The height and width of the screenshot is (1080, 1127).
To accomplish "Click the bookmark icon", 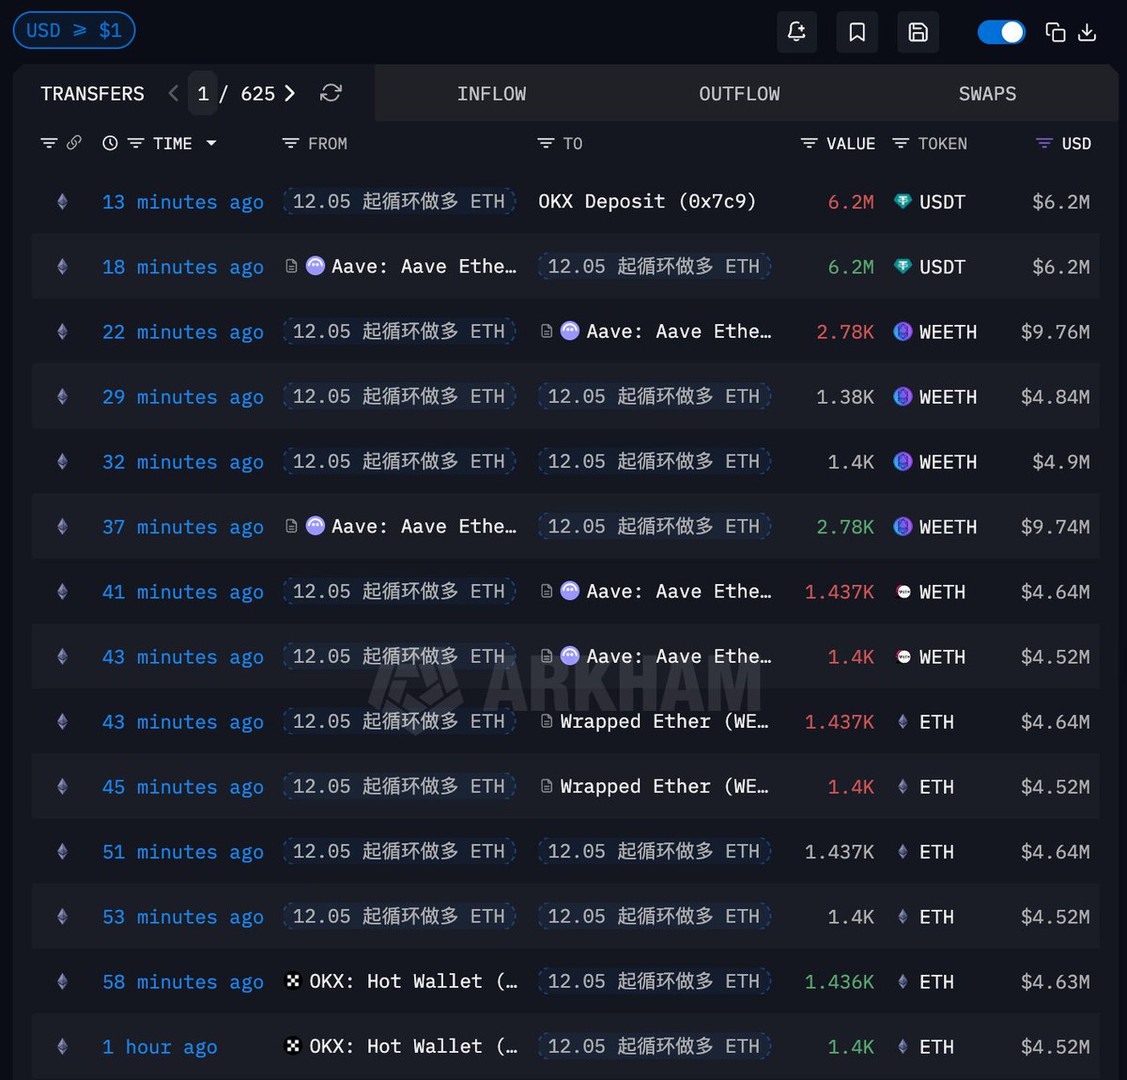I will pos(857,32).
